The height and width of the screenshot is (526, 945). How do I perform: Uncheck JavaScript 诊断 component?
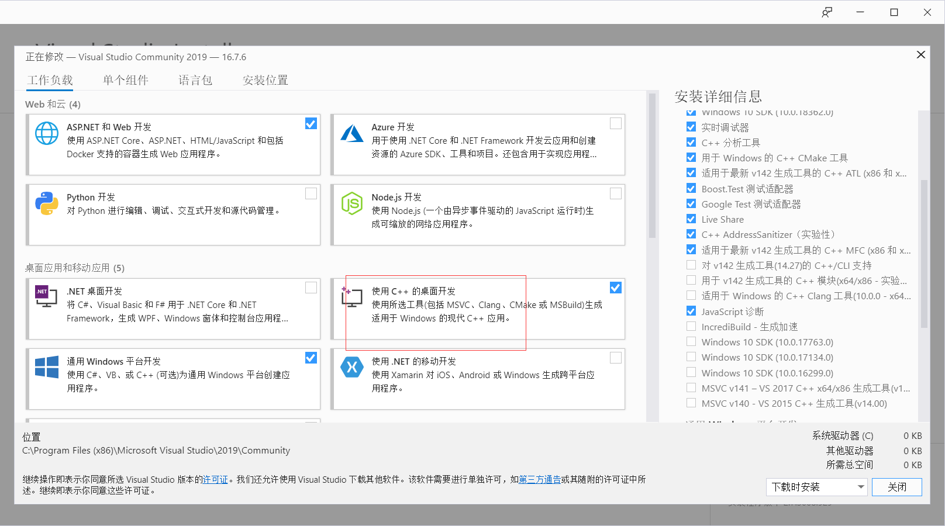(691, 311)
